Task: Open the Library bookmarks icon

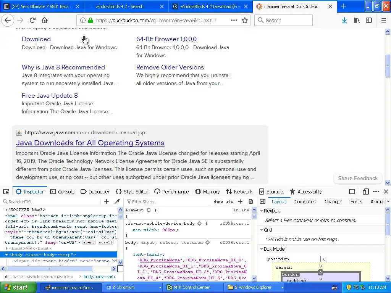Action: 357,21
